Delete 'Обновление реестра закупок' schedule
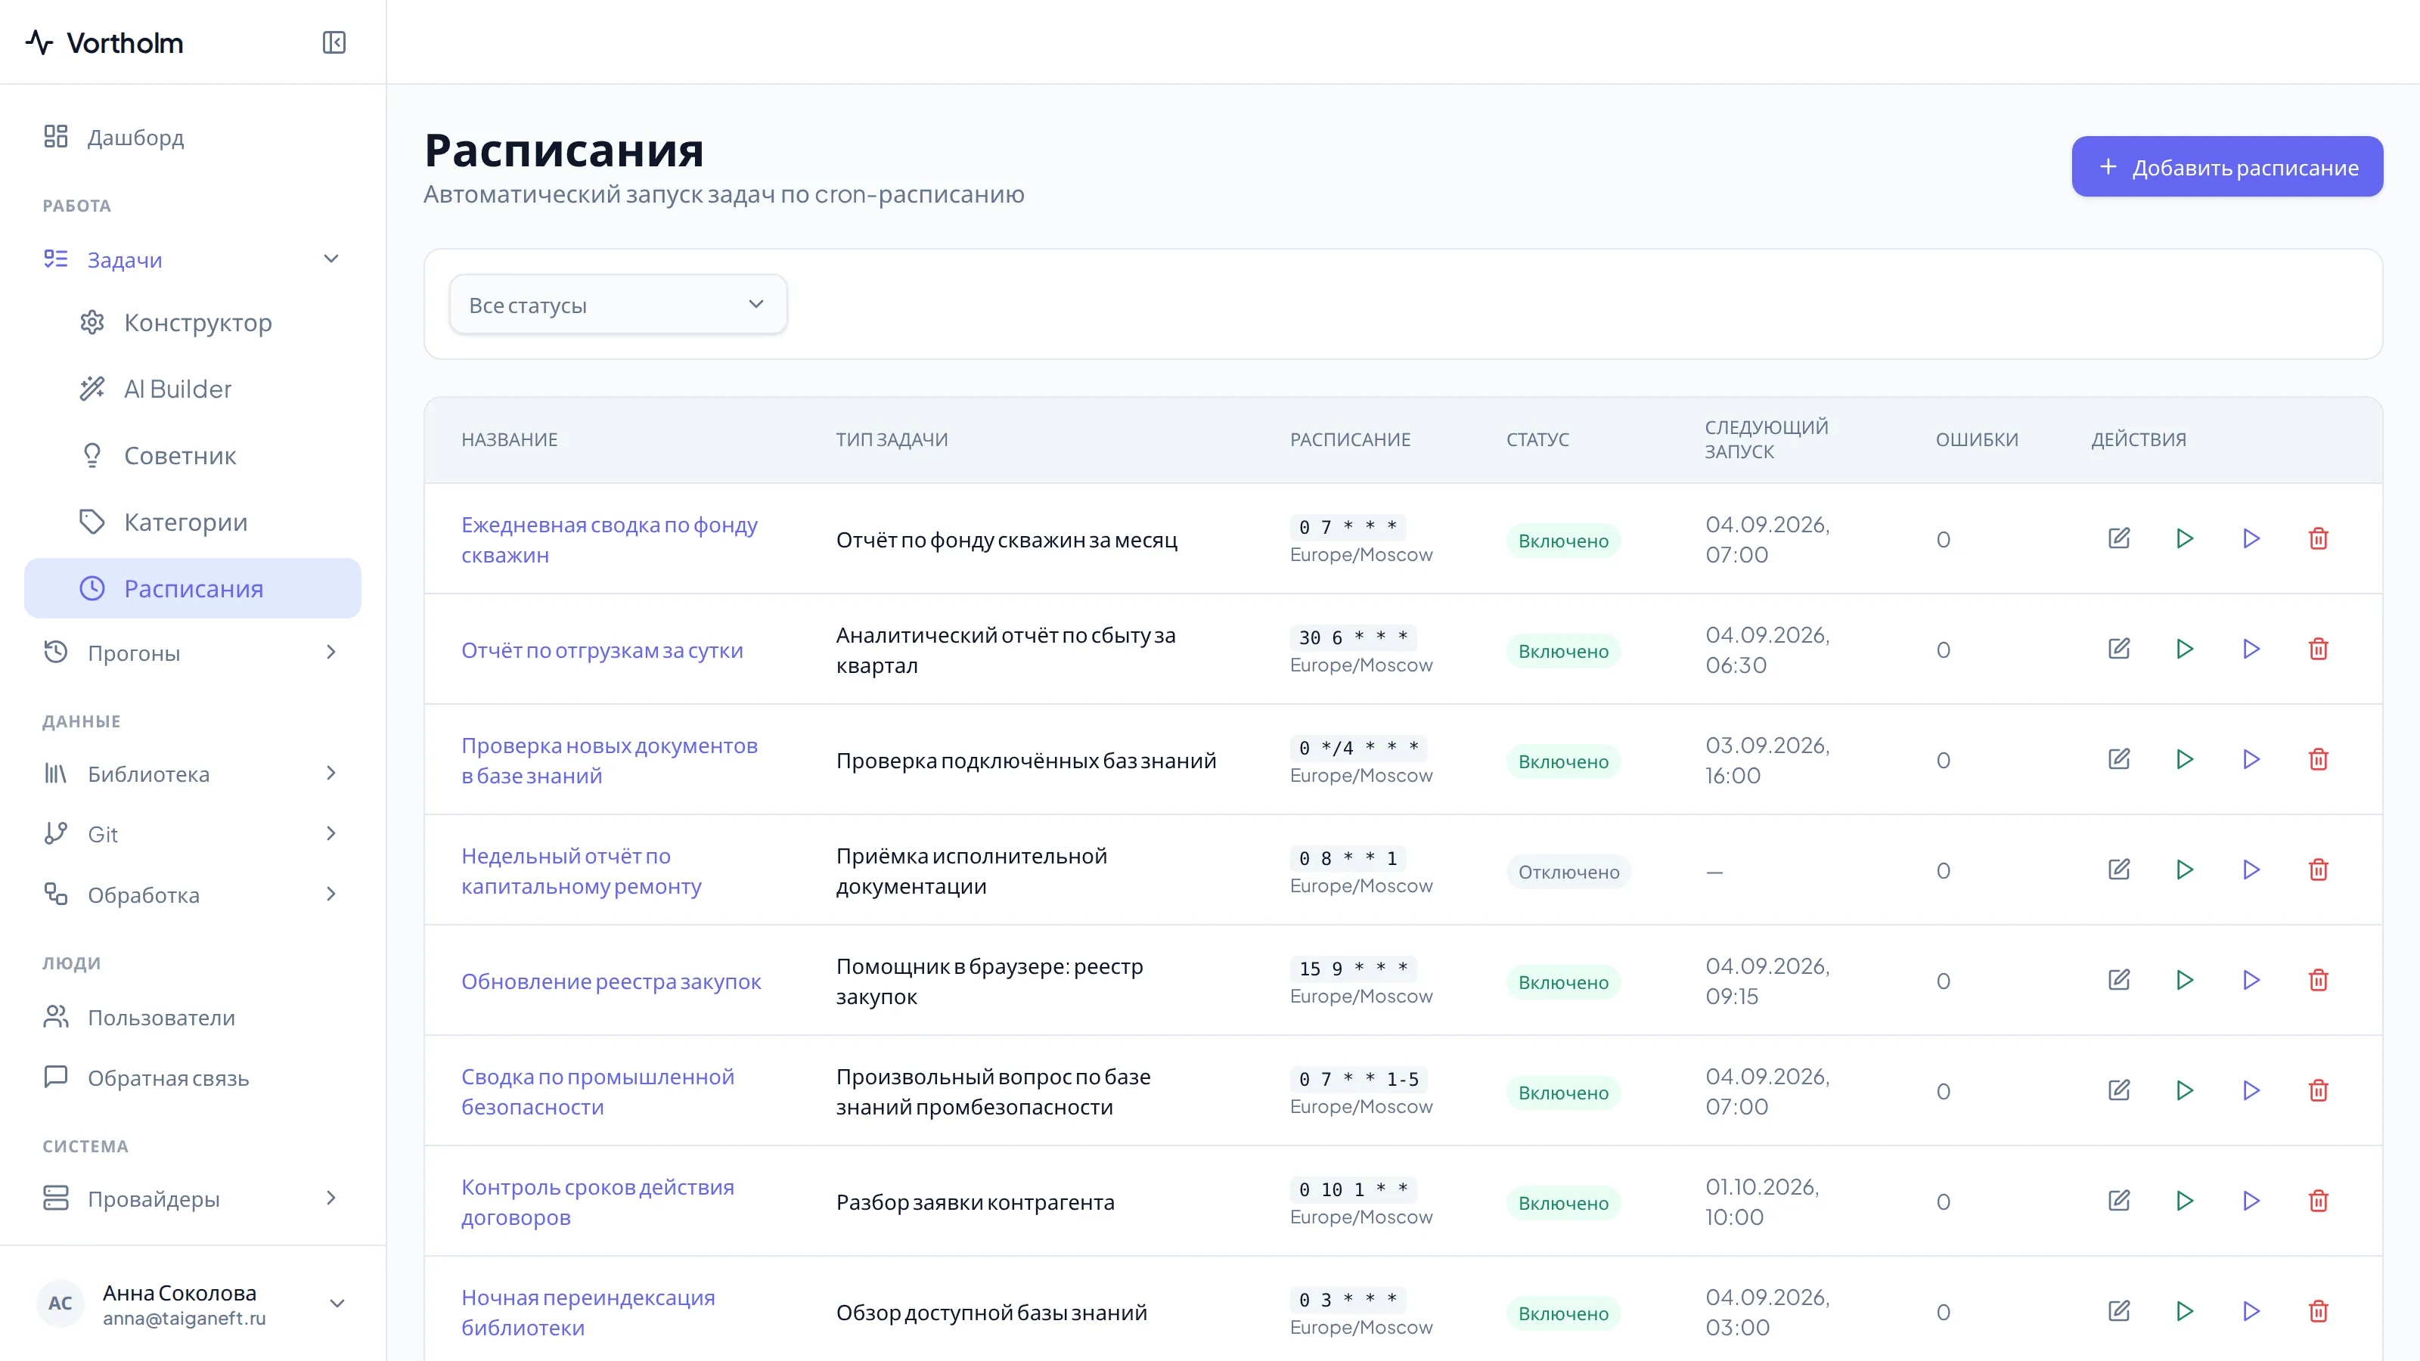The width and height of the screenshot is (2420, 1361). click(2319, 980)
